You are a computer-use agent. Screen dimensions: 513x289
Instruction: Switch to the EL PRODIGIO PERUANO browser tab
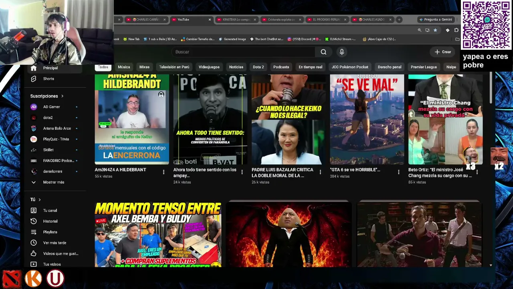click(x=327, y=19)
